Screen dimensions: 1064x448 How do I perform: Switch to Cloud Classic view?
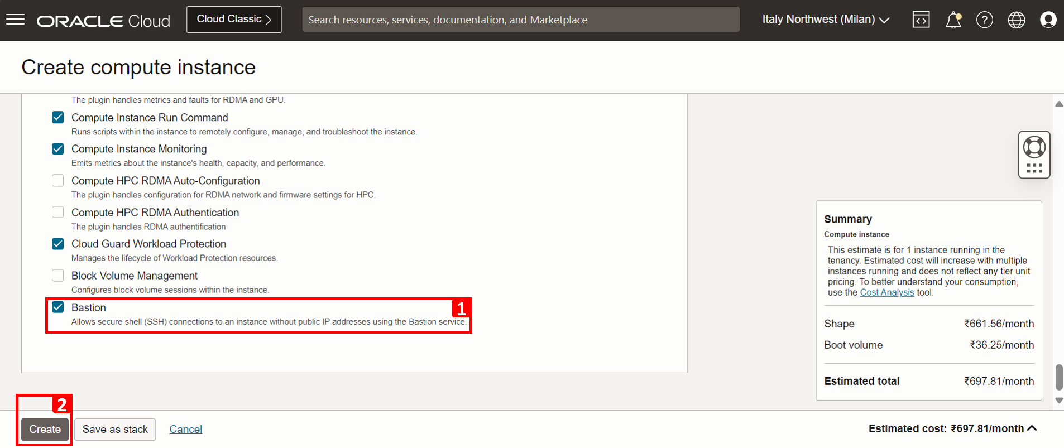234,20
